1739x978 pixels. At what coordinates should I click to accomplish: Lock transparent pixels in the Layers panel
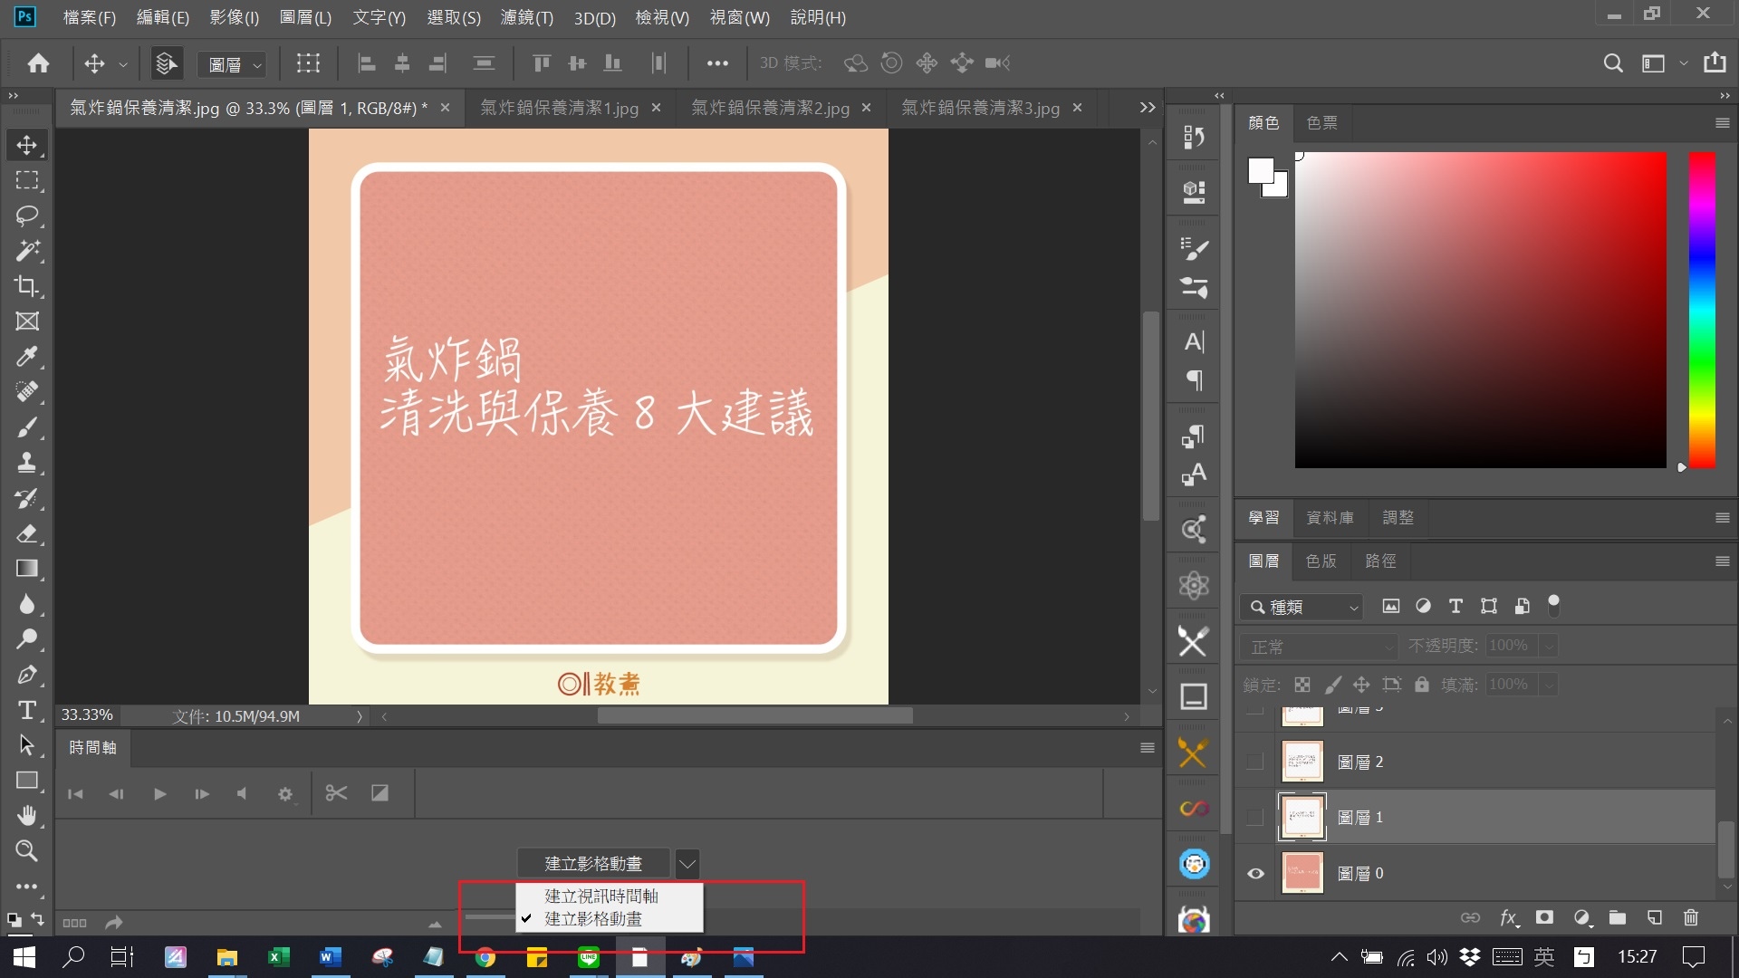1302,685
